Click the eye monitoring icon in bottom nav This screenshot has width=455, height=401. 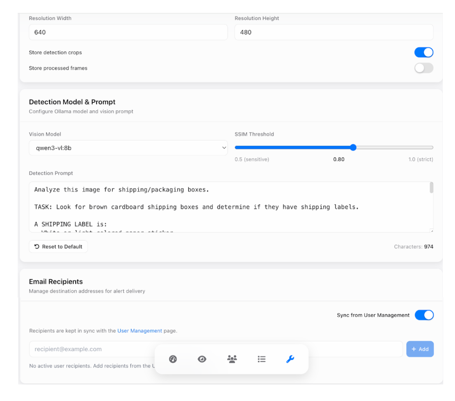[202, 359]
